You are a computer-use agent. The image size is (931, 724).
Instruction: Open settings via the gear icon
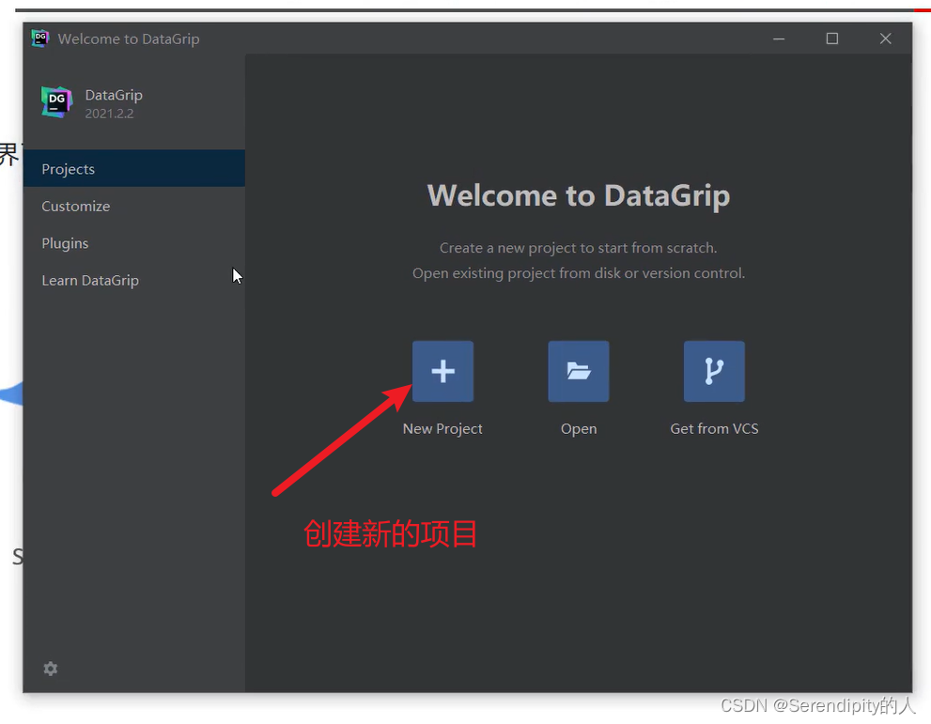point(50,669)
